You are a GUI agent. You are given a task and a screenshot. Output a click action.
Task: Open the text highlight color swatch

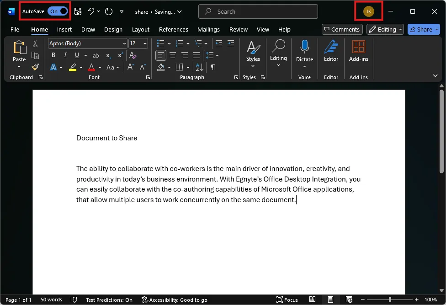pos(73,67)
